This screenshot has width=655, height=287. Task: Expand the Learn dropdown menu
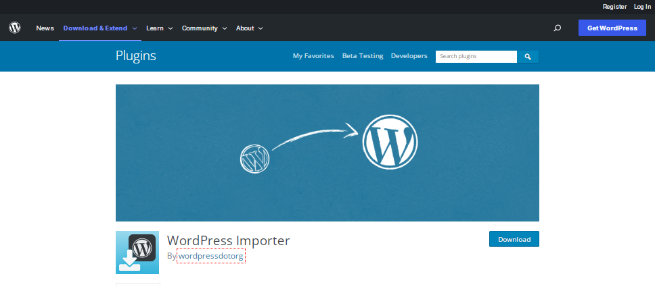(x=160, y=28)
